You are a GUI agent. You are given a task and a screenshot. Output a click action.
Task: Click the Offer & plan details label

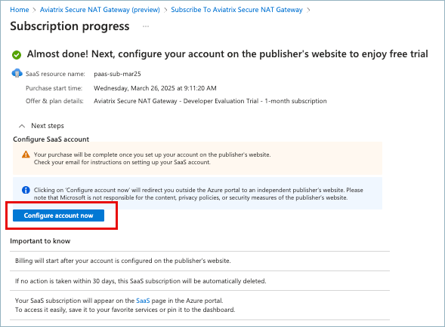(54, 101)
